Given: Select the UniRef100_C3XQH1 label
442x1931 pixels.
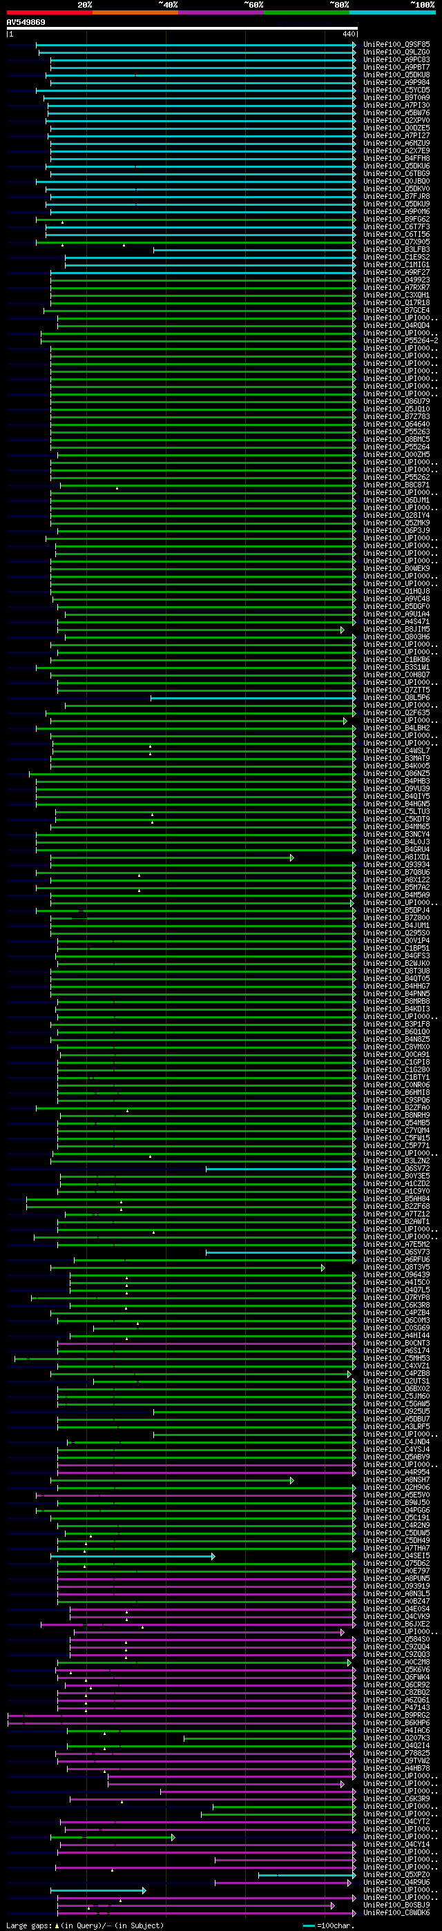Looking at the screenshot, I should 397,295.
